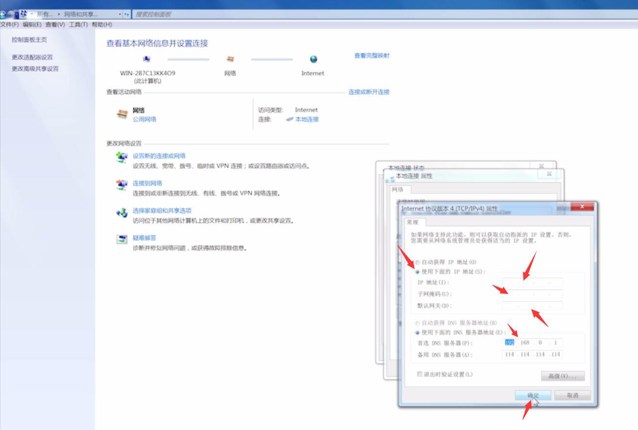The image size is (638, 430).
Task: Click the active network bench icon
Action: [x=122, y=115]
